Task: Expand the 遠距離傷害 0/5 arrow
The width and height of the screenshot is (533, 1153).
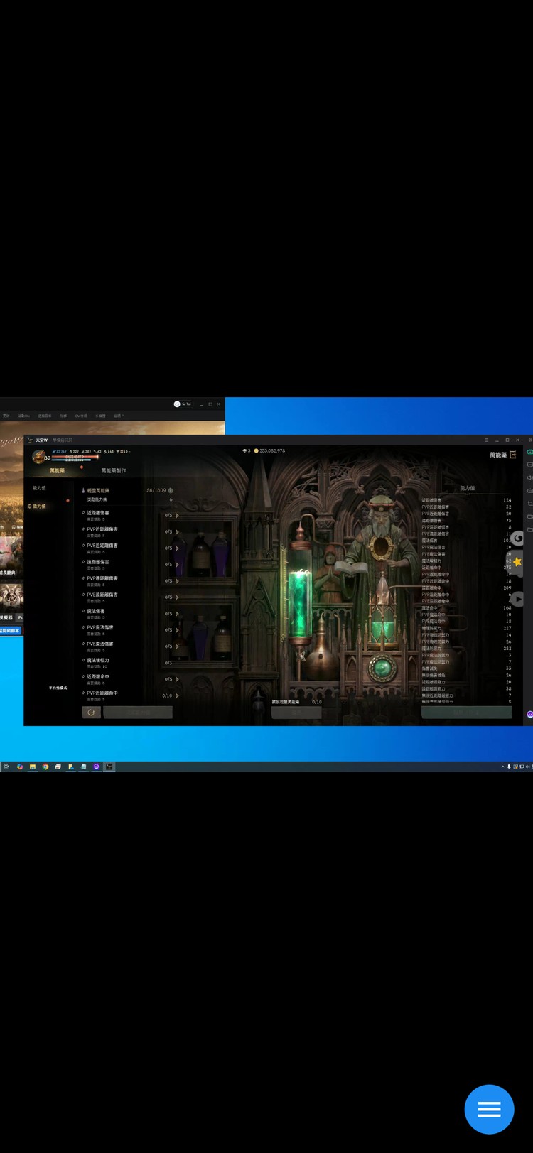Action: [x=177, y=564]
